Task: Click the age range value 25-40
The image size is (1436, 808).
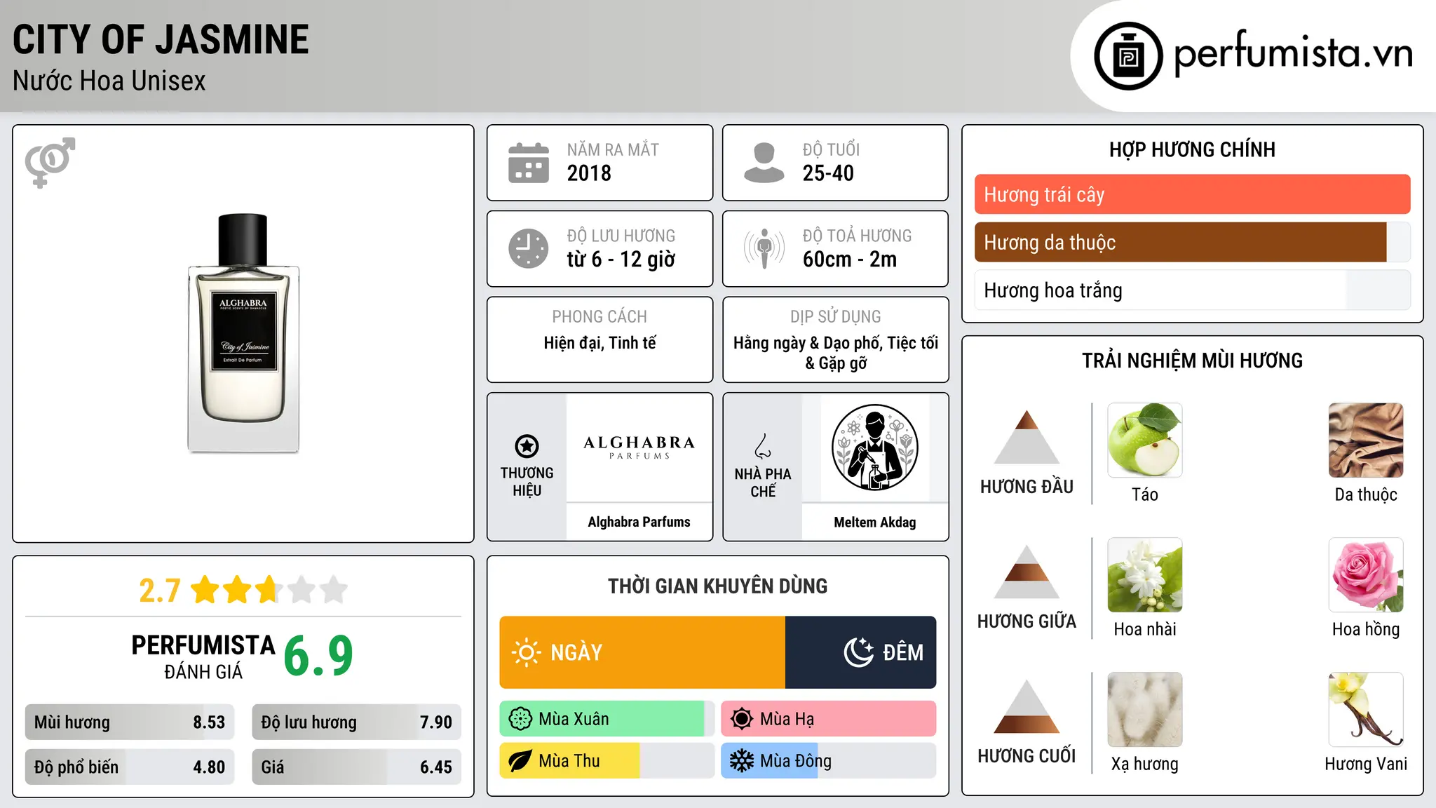Action: coord(828,173)
